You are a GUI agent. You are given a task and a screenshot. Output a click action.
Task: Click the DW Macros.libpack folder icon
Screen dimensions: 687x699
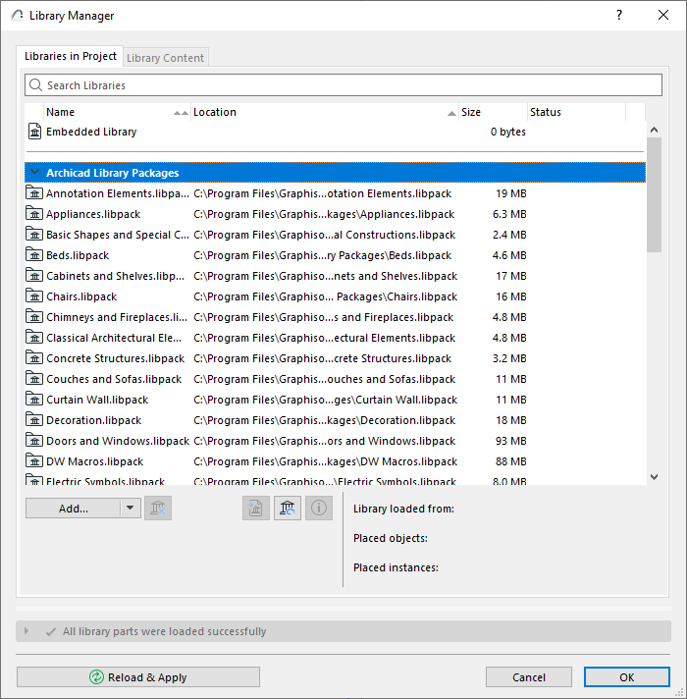pos(34,461)
